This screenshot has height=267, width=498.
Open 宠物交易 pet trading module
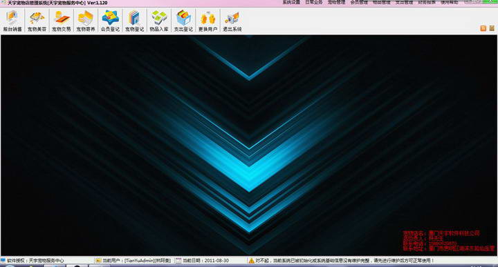[x=62, y=21]
